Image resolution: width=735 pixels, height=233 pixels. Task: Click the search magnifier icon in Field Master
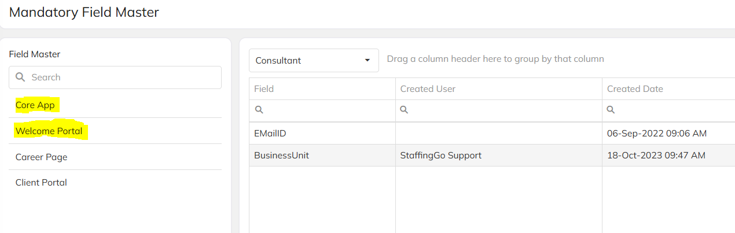(x=20, y=77)
